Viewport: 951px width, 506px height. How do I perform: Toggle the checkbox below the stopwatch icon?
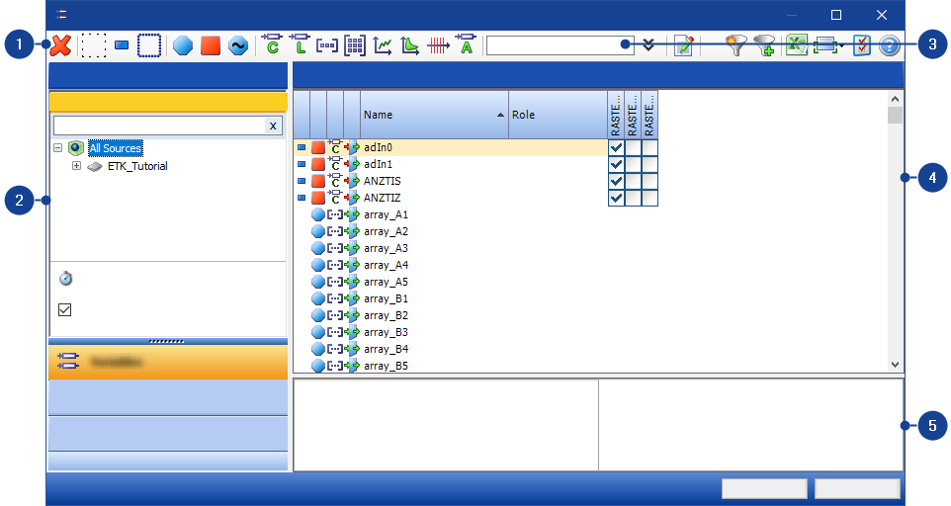tap(65, 309)
